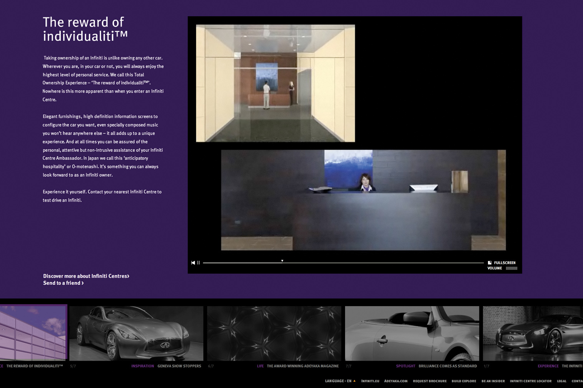Click the Experience category label
The height and width of the screenshot is (388, 583).
click(x=548, y=366)
